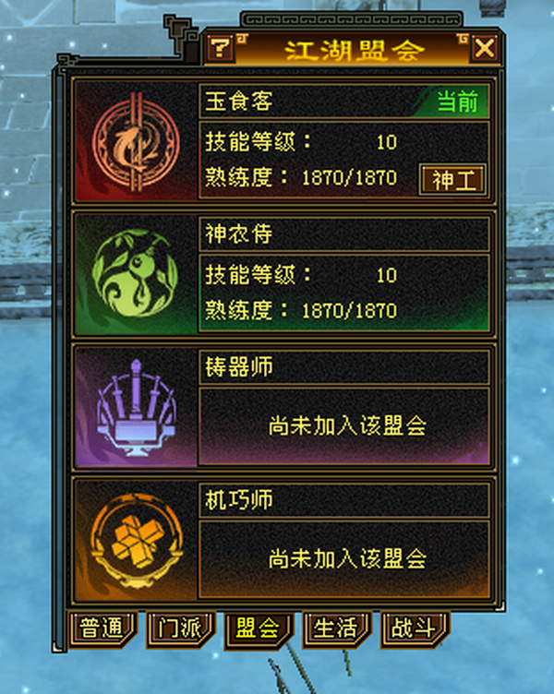This screenshot has height=694, width=554.
Task: Click the question mark help icon
Action: [x=220, y=47]
